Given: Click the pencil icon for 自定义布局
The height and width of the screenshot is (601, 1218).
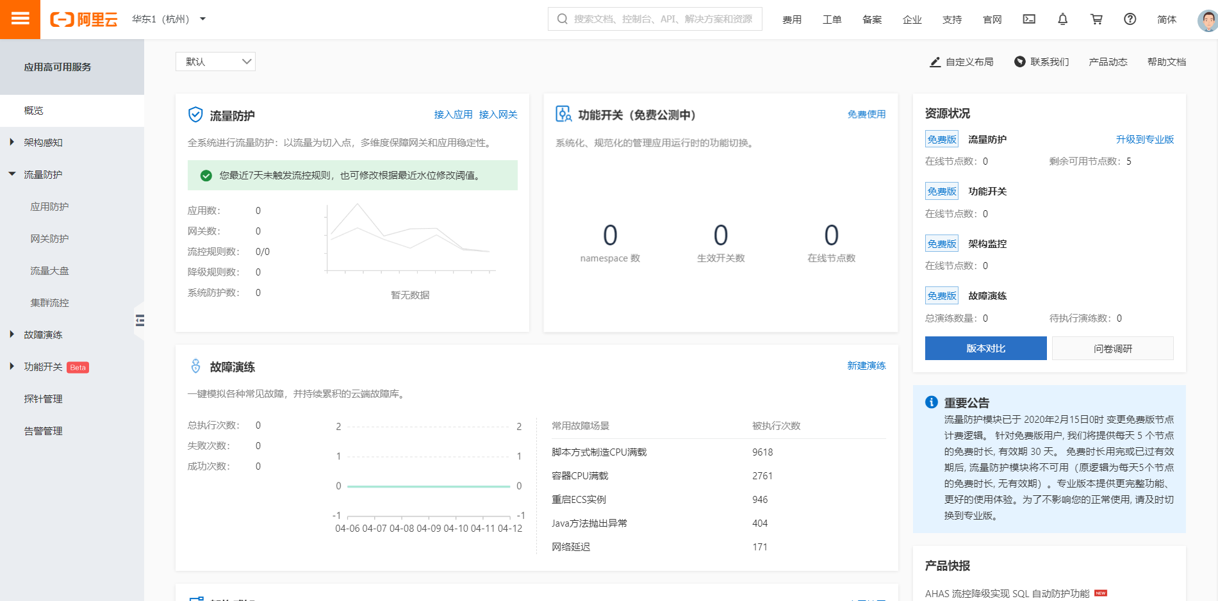Looking at the screenshot, I should click(935, 62).
